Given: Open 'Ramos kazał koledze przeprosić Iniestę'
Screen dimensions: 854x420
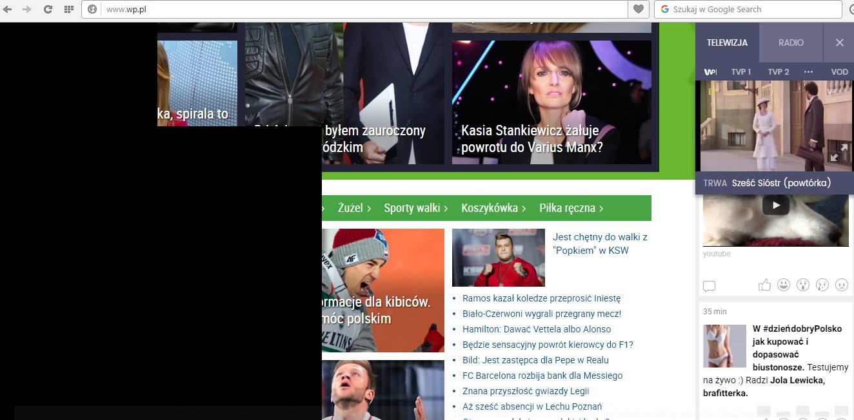Looking at the screenshot, I should point(541,298).
